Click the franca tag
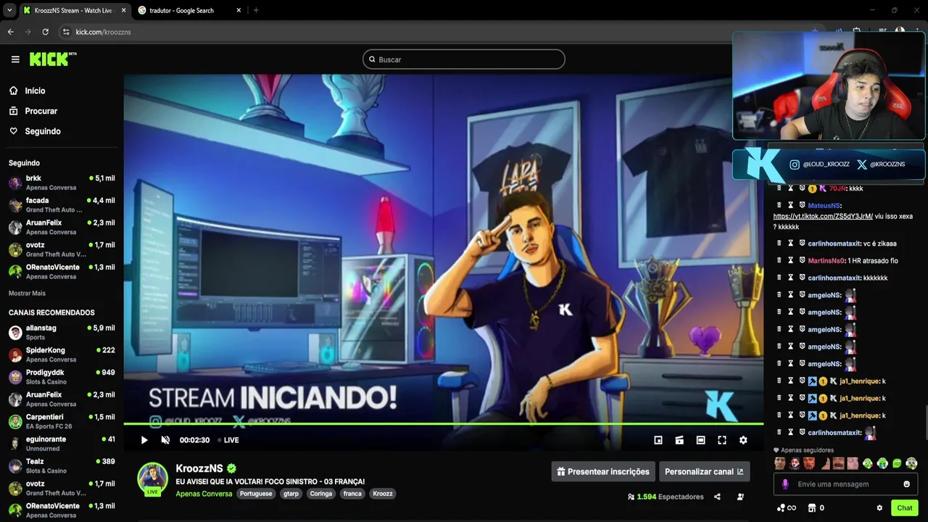This screenshot has width=928, height=522. coord(352,494)
